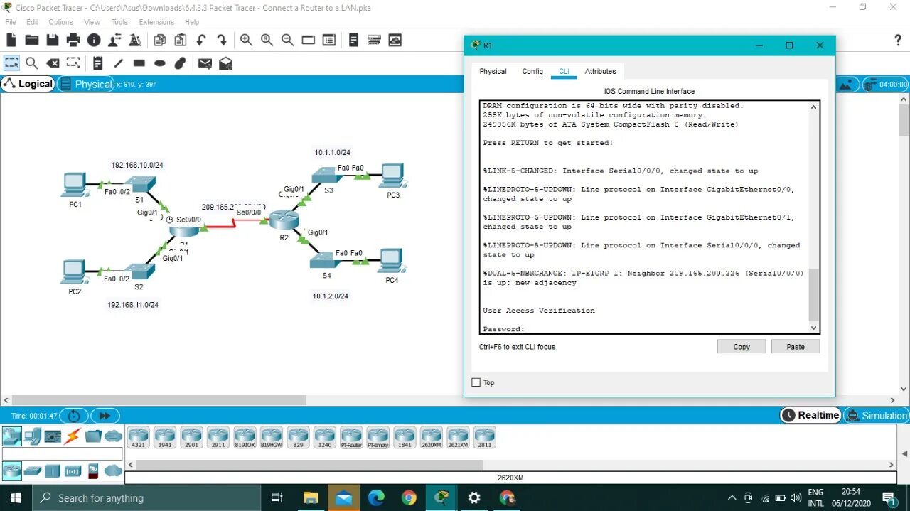
Task: Undo last action with curved arrow
Action: tap(201, 41)
